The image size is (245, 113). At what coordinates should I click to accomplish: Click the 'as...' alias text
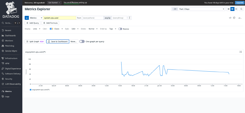click(240, 18)
